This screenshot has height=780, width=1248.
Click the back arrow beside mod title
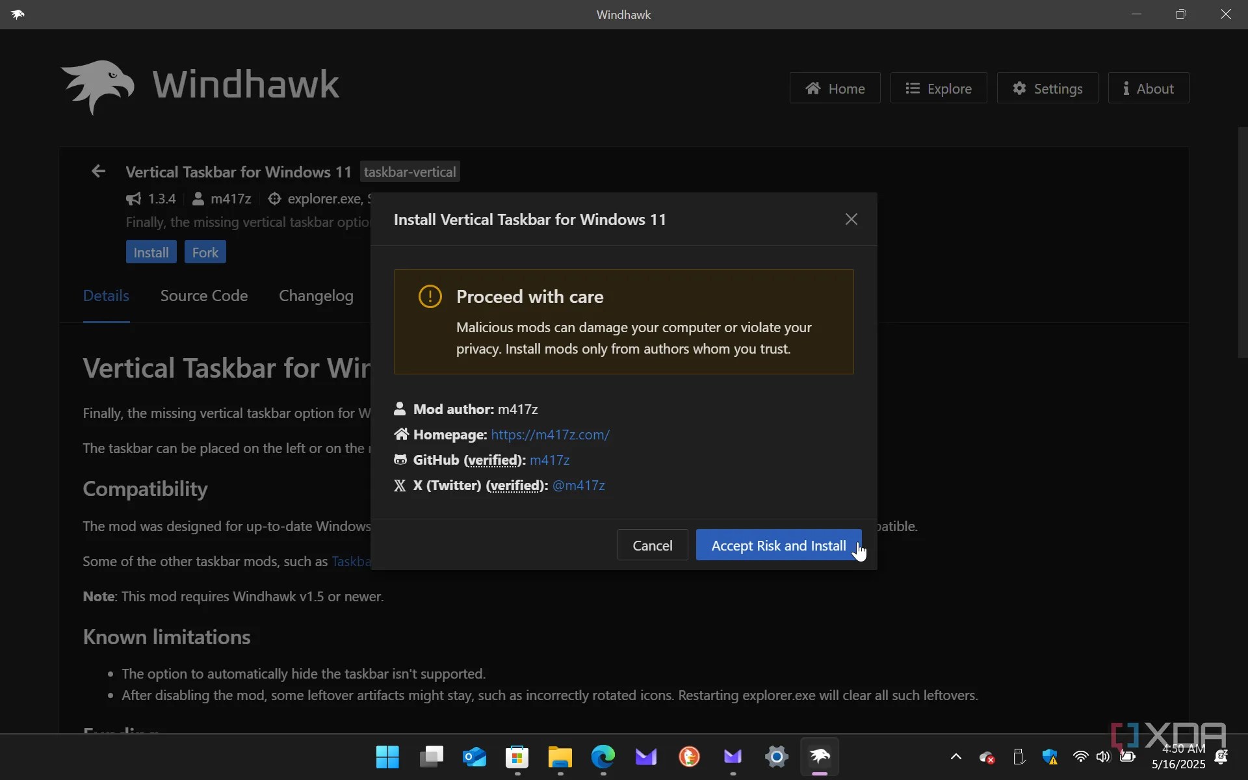(x=98, y=171)
